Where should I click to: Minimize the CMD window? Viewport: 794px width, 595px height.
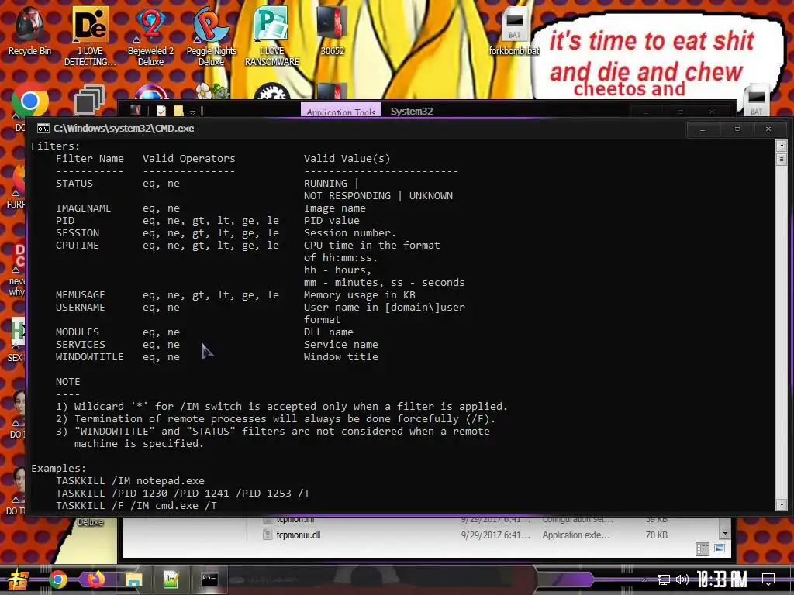click(x=703, y=129)
